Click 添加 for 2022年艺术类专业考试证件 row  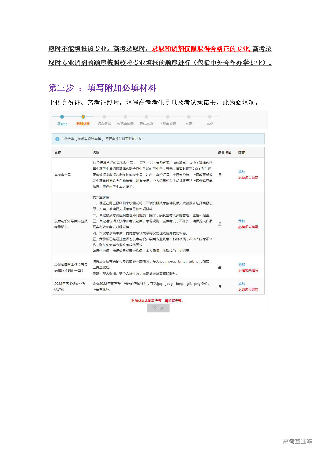coord(242,284)
